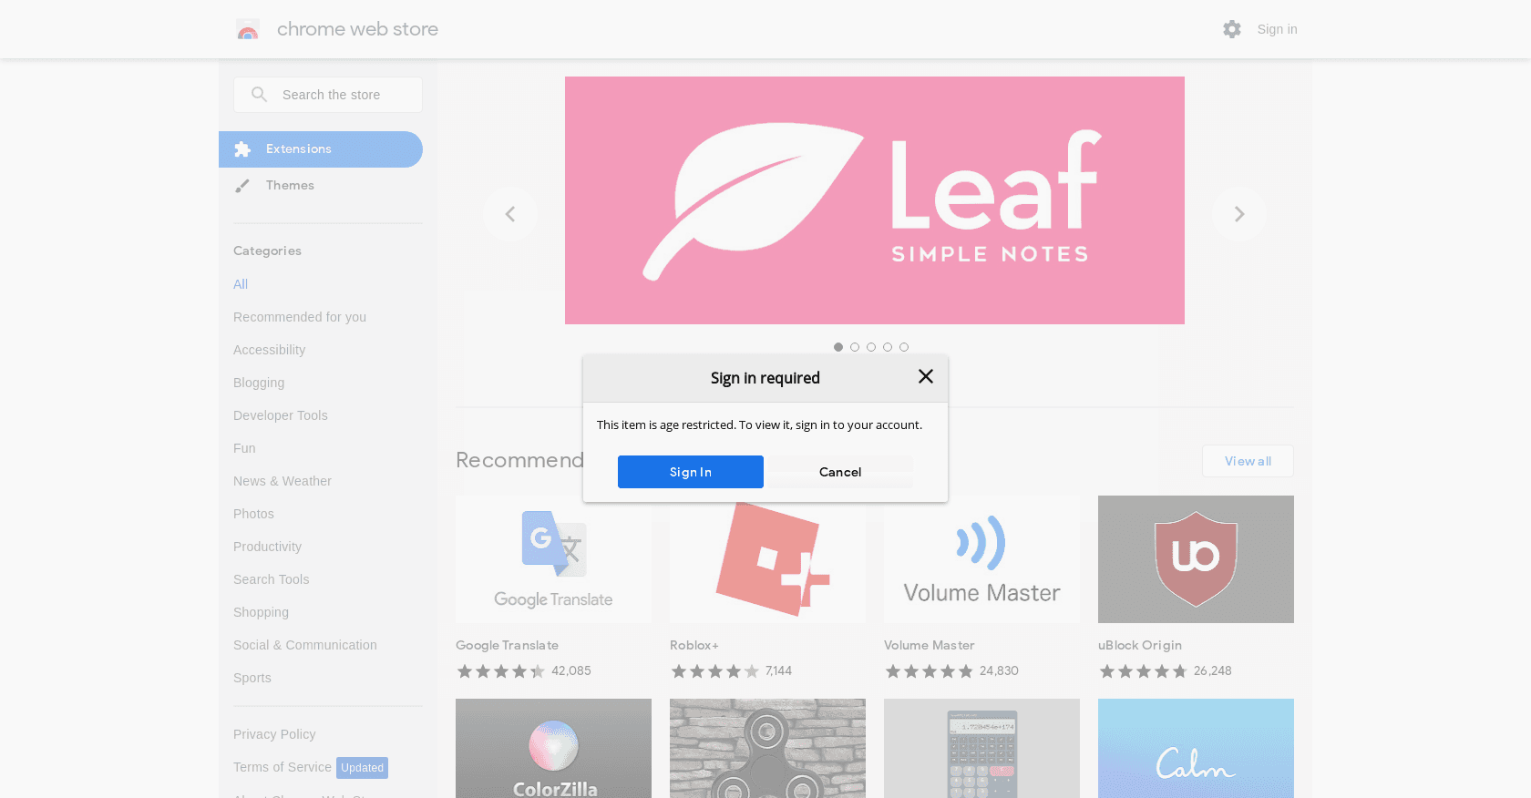The height and width of the screenshot is (798, 1531).
Task: Select the first carousel dot
Action: coord(838,347)
